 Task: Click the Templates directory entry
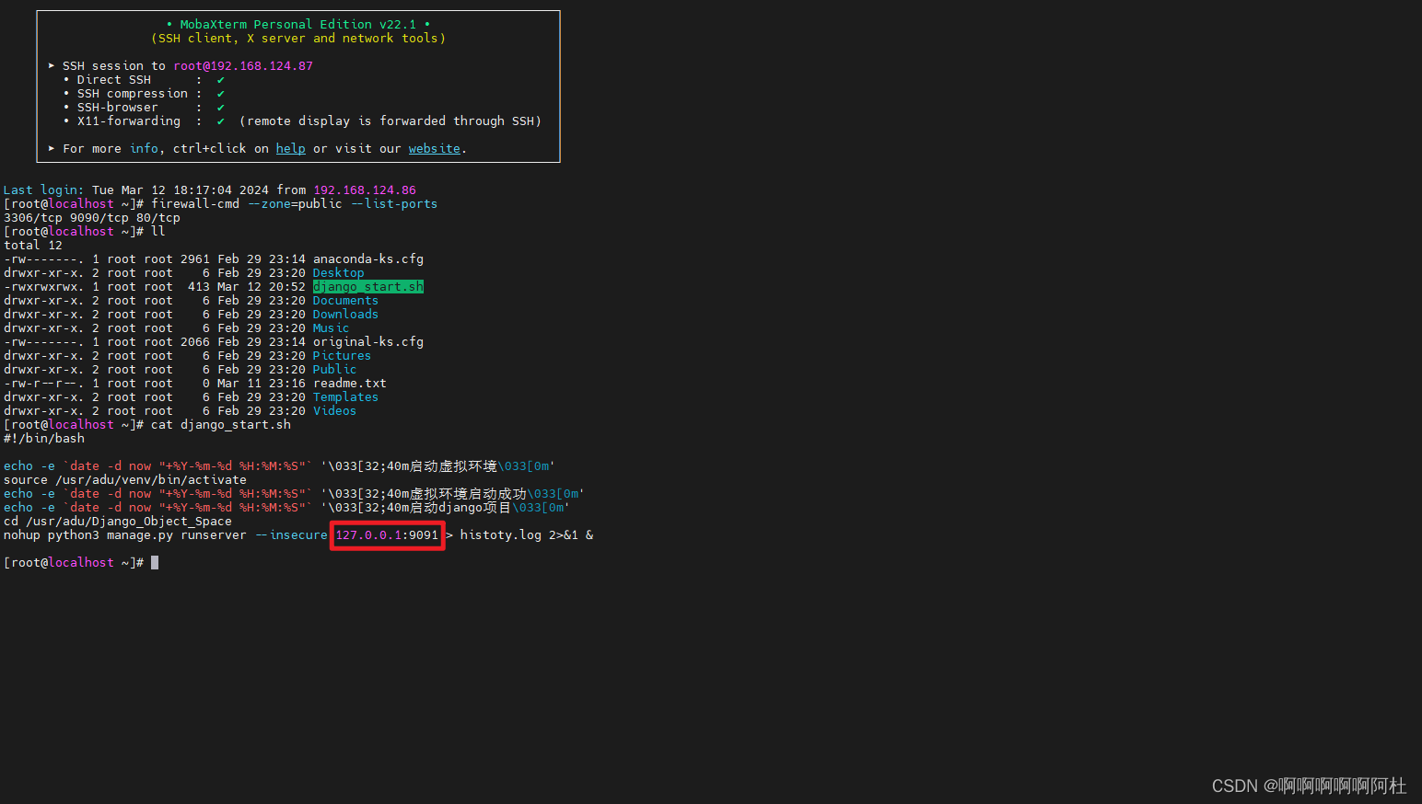pos(345,396)
